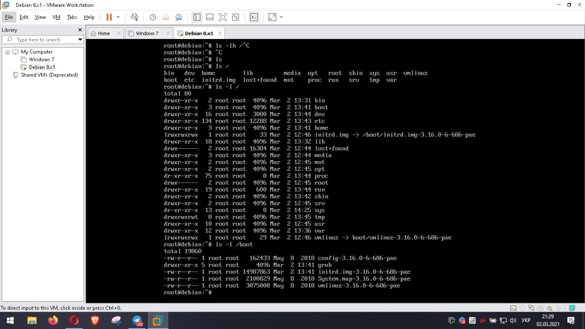Take a snapshot of this virtual machine
Screen dimensions: 585x329
click(x=153, y=17)
